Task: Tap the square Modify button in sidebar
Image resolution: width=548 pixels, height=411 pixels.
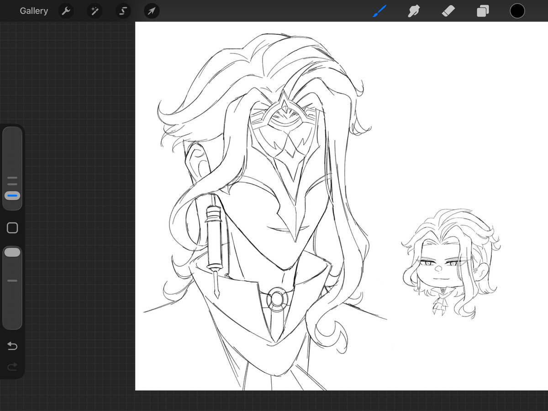Action: [x=12, y=228]
